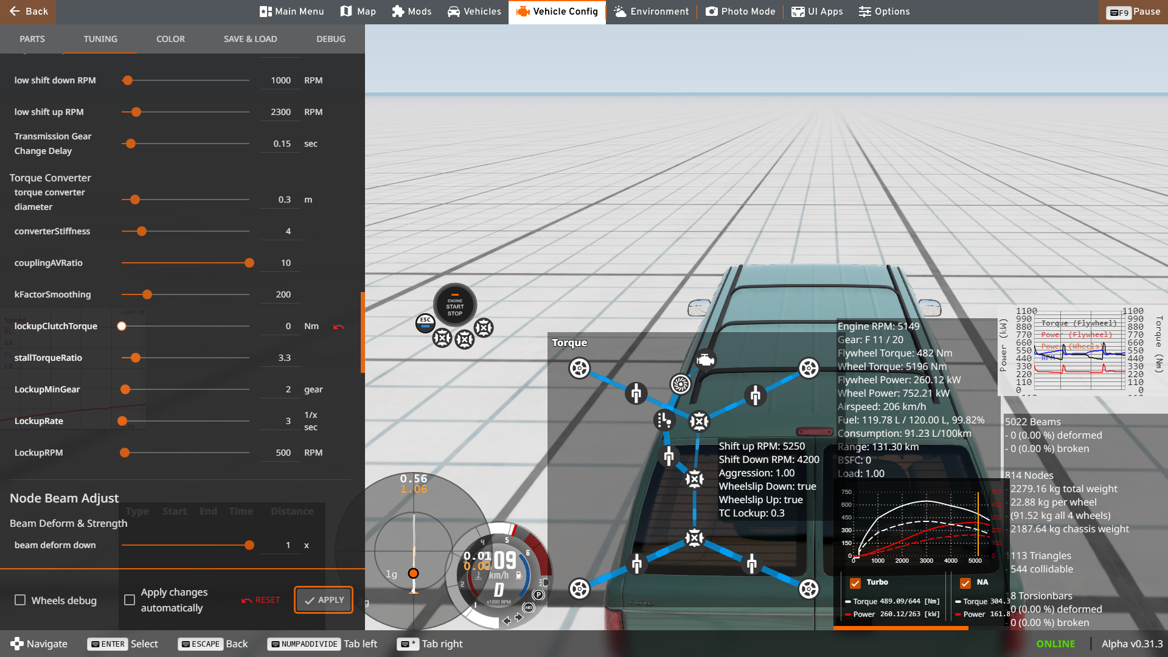Select the rear-right axle shaft icon
This screenshot has height=657, width=1168.
(752, 564)
